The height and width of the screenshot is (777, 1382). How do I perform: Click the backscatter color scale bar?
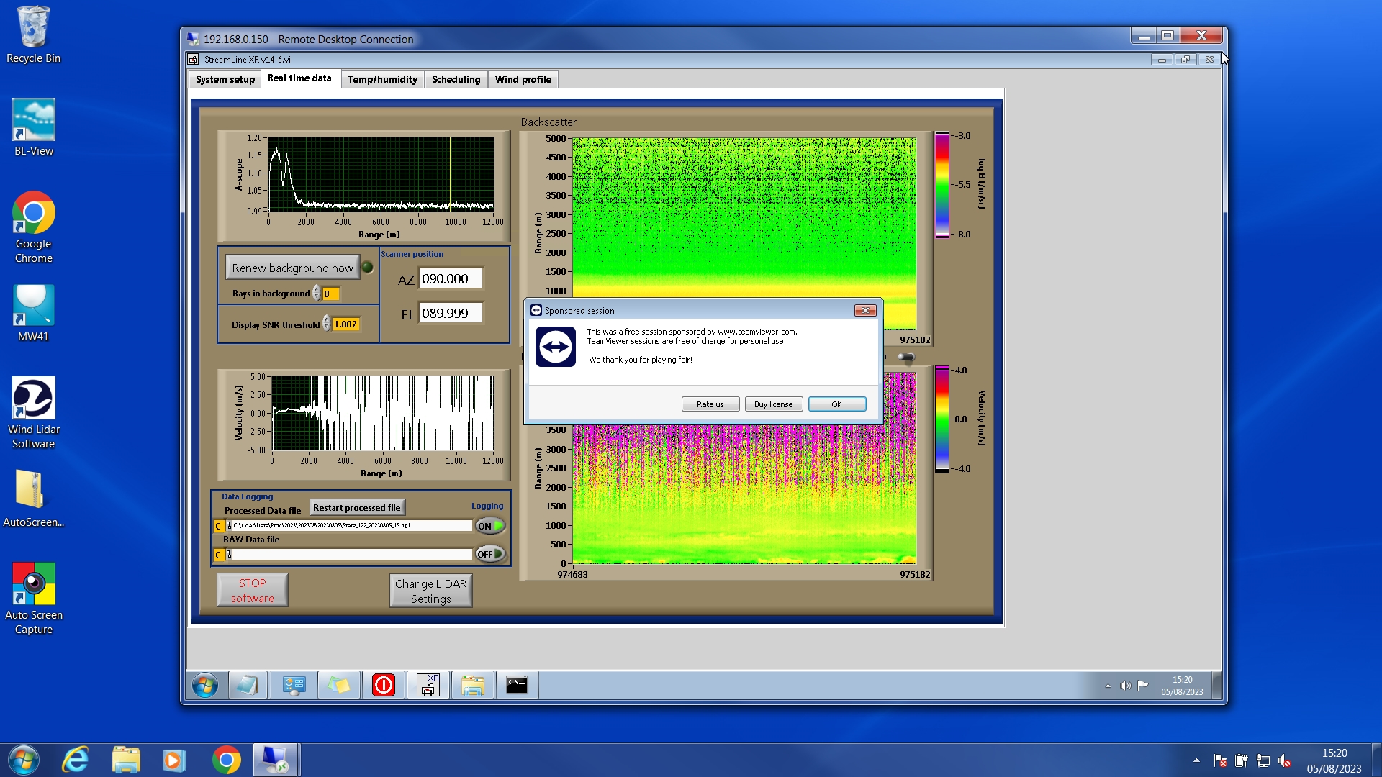point(941,185)
